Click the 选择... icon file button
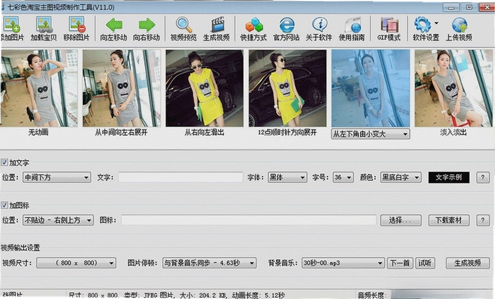 click(x=400, y=220)
